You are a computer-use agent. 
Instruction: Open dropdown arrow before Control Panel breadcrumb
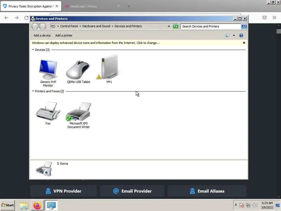click(58, 26)
